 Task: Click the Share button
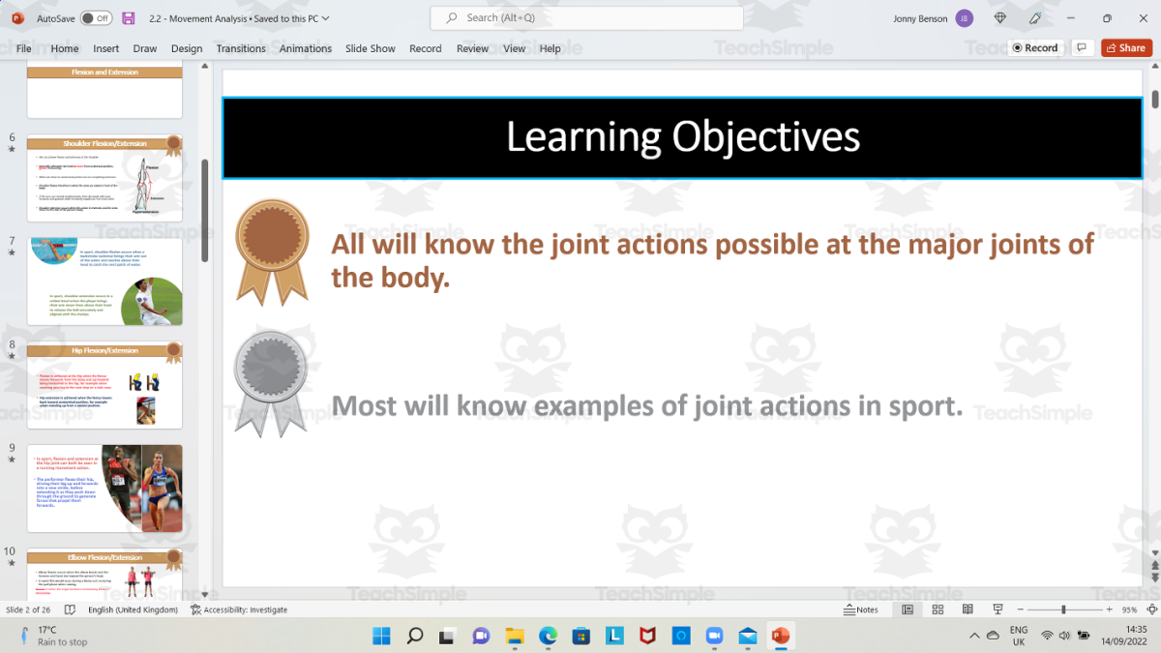tap(1126, 47)
